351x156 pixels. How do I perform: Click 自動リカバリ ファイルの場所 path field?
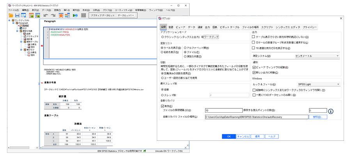coord(257,117)
